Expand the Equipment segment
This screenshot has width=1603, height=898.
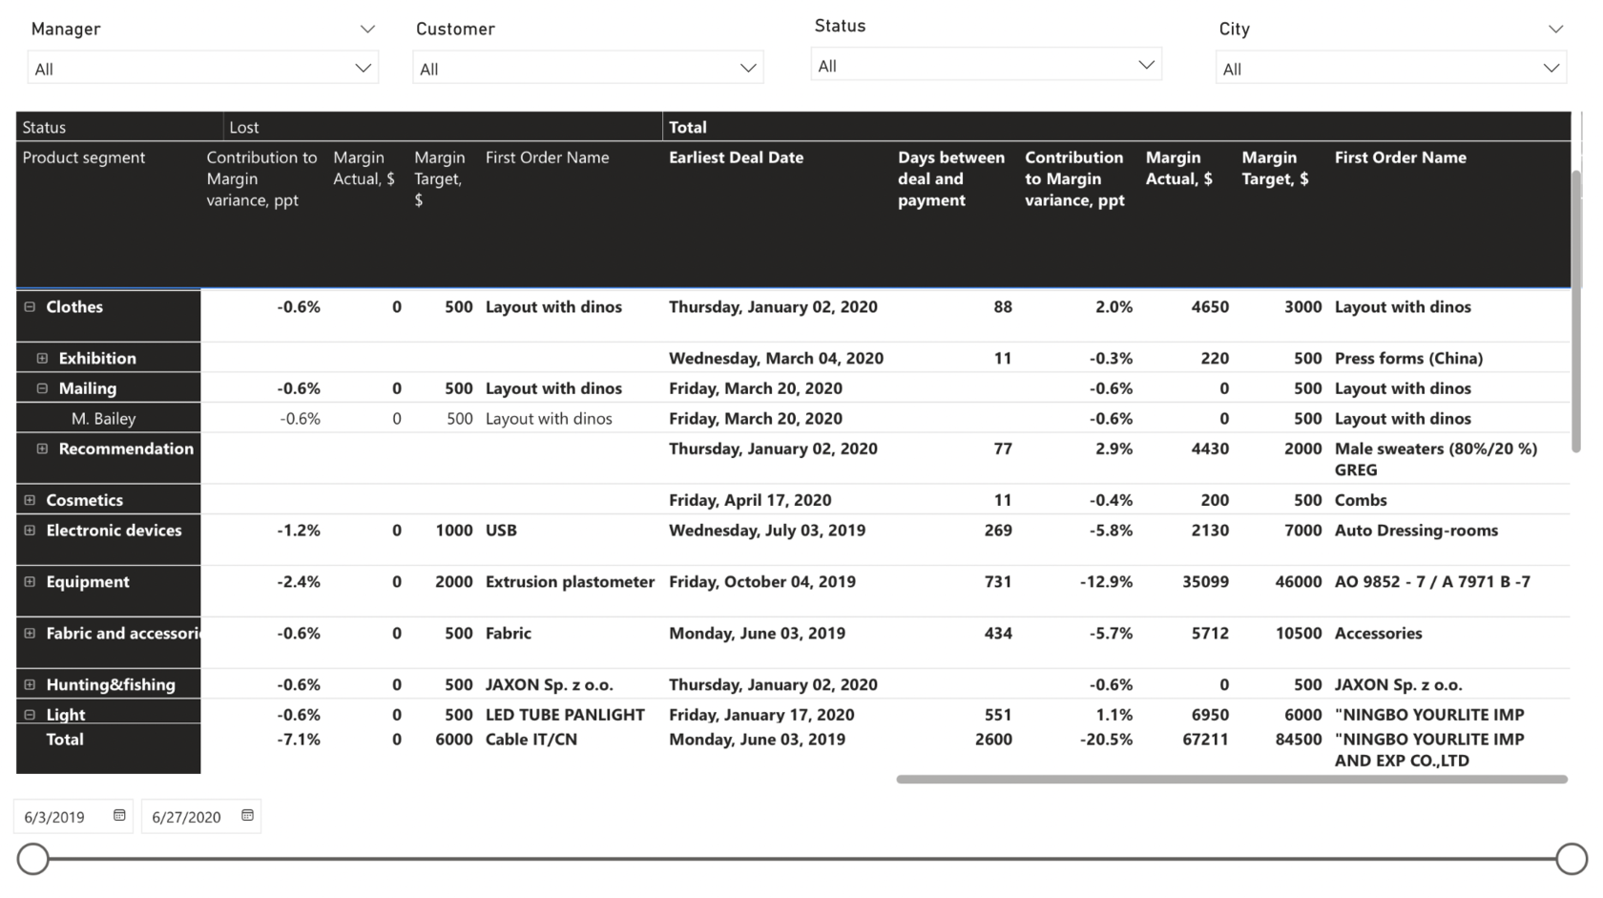pyautogui.click(x=30, y=581)
